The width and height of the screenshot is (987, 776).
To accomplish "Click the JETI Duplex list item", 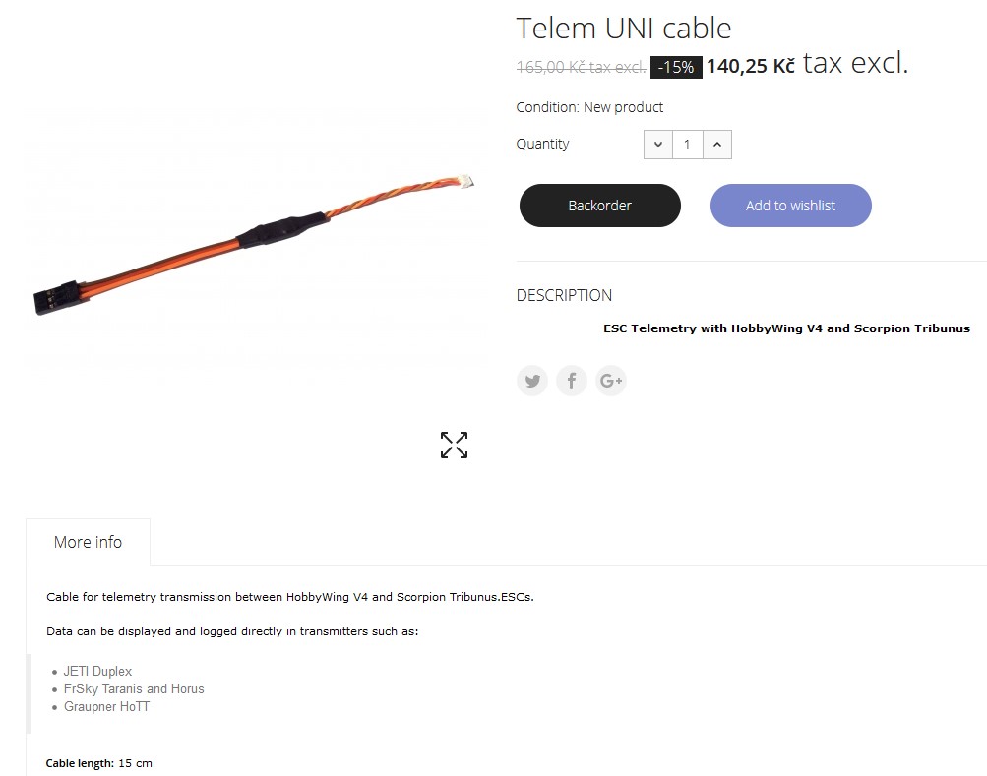I will pyautogui.click(x=97, y=671).
